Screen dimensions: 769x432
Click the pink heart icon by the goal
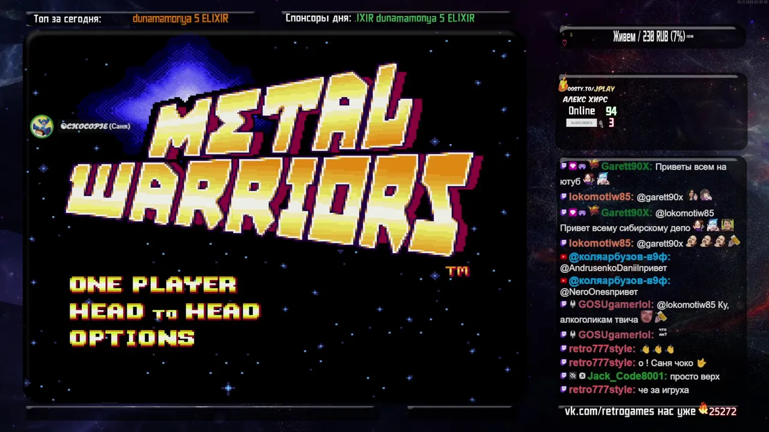(564, 43)
